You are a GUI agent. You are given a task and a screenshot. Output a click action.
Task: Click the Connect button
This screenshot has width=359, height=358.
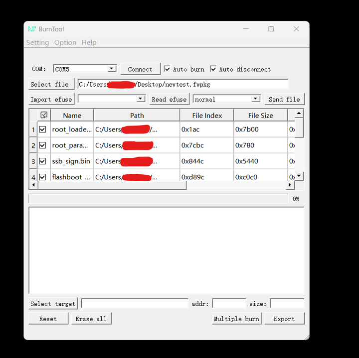140,69
